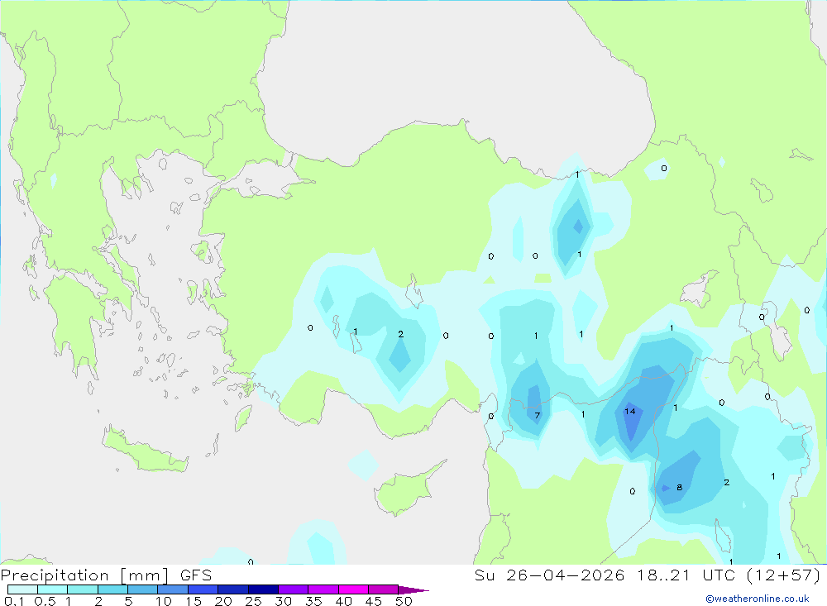Screen dimensions: 827x606
Task: Click legend tick label '45'
Action: pyautogui.click(x=374, y=601)
